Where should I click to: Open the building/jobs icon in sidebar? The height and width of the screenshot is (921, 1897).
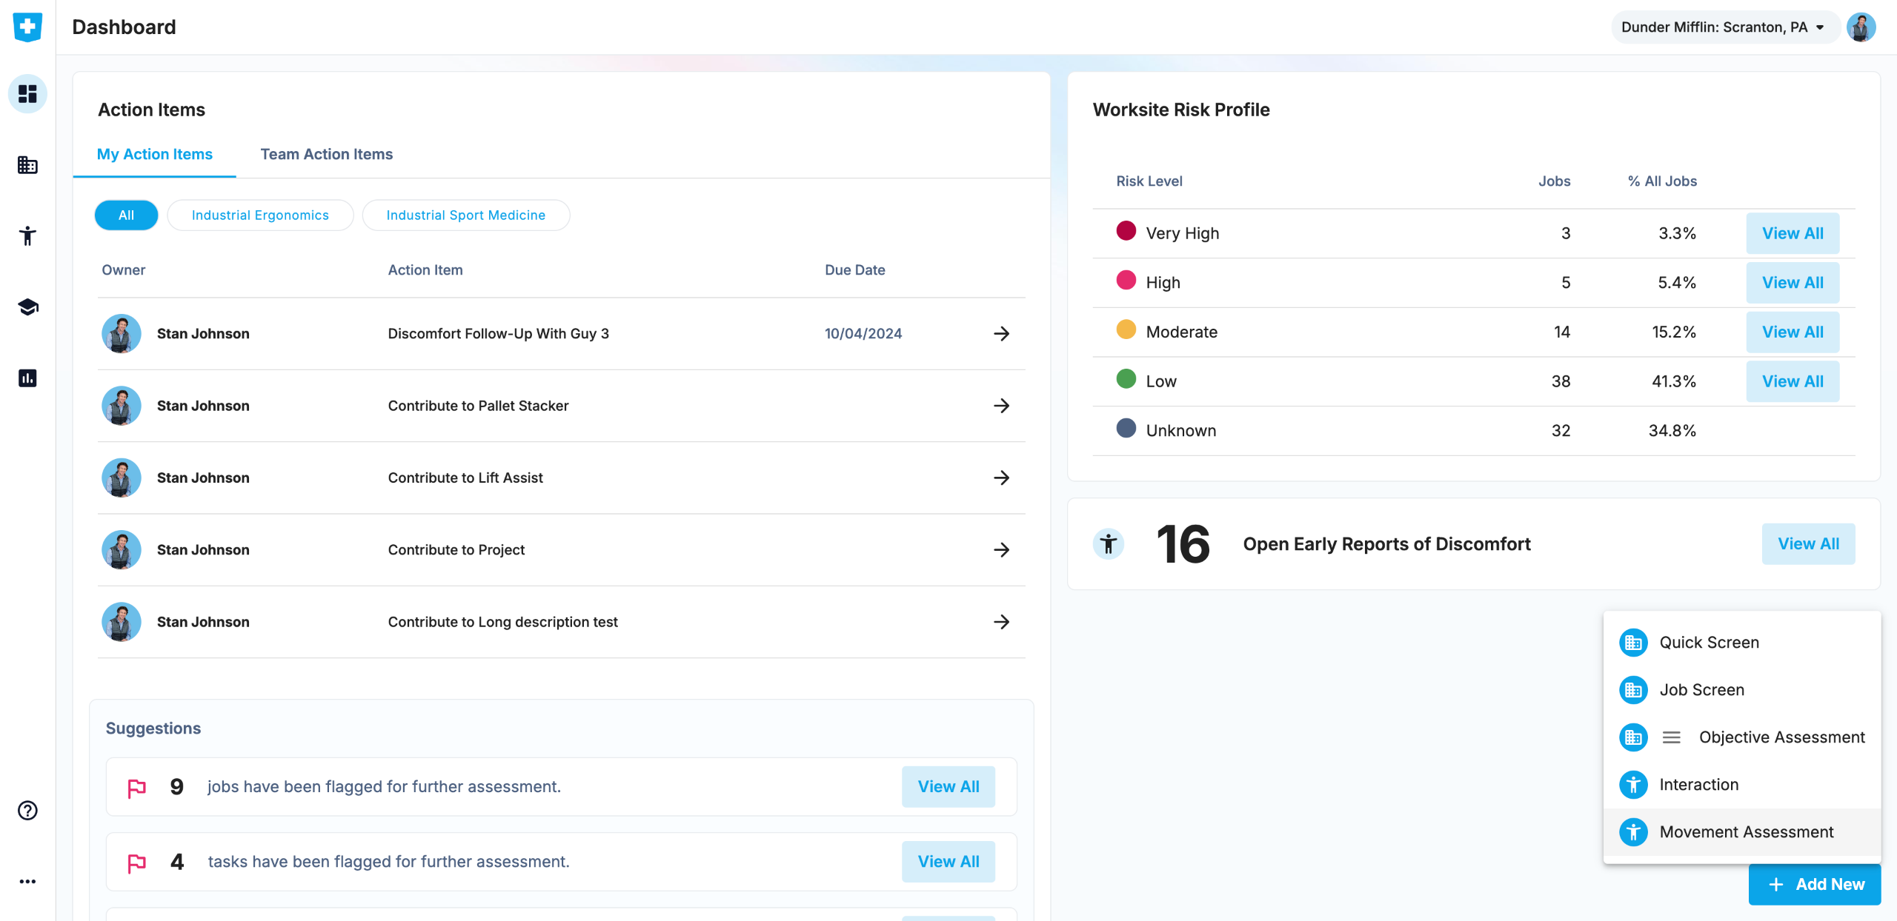27,165
